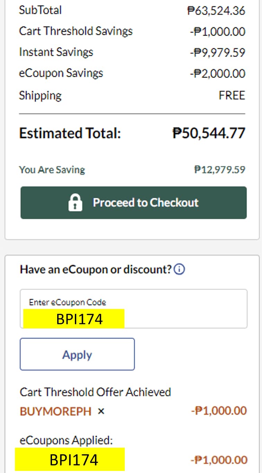Click the Apply button
Image resolution: width=262 pixels, height=473 pixels.
click(x=77, y=354)
